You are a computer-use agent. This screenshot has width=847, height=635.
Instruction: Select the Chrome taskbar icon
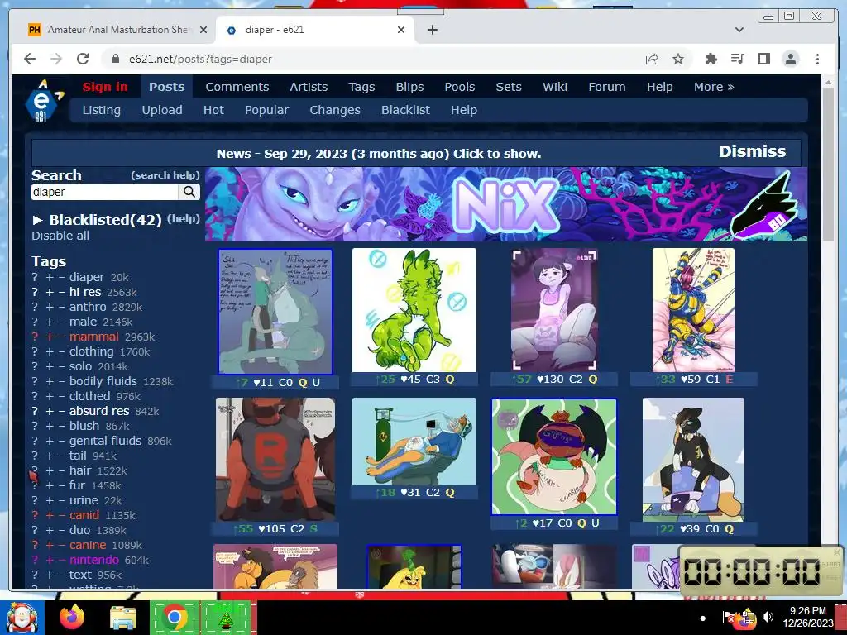(174, 617)
